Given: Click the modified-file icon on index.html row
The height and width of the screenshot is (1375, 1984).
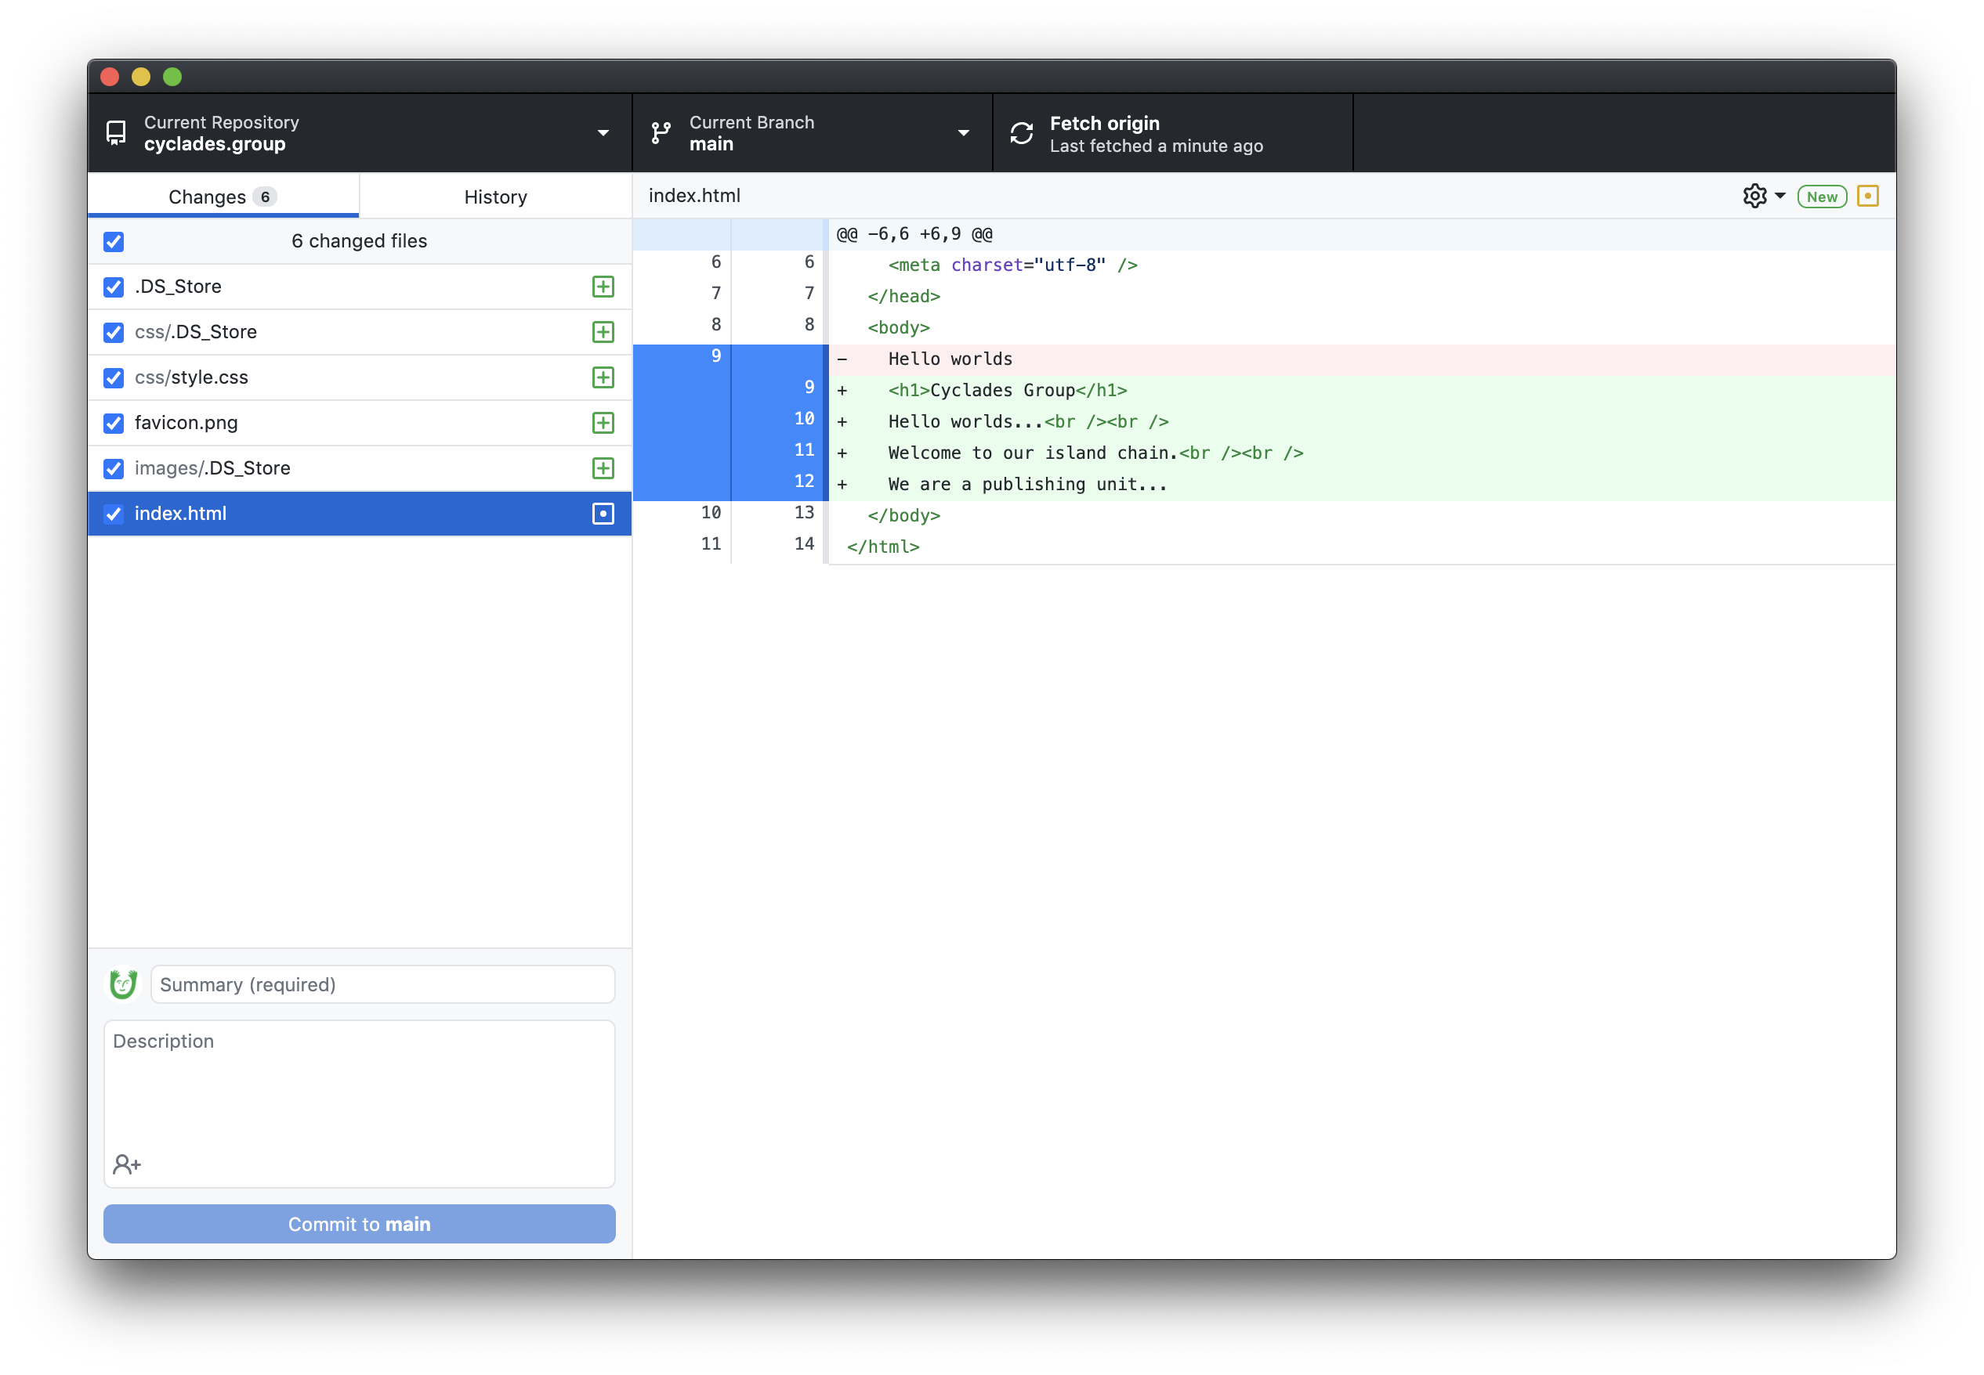Looking at the screenshot, I should 603,514.
